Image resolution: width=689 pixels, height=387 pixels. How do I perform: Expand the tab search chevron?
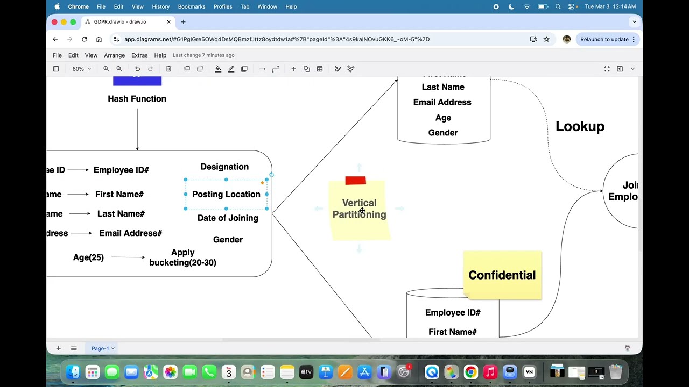pyautogui.click(x=634, y=22)
